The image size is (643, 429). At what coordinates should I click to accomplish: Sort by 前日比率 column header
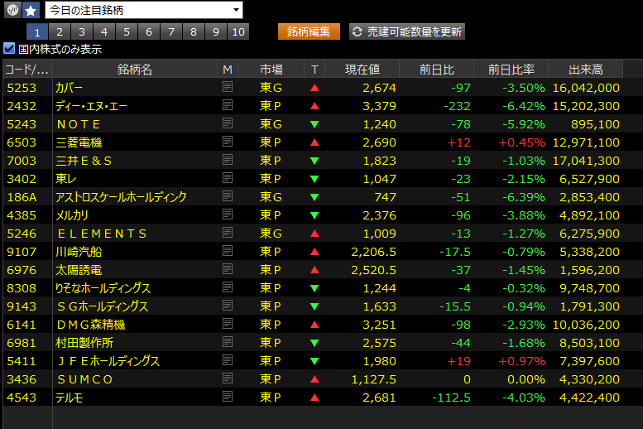pyautogui.click(x=511, y=69)
